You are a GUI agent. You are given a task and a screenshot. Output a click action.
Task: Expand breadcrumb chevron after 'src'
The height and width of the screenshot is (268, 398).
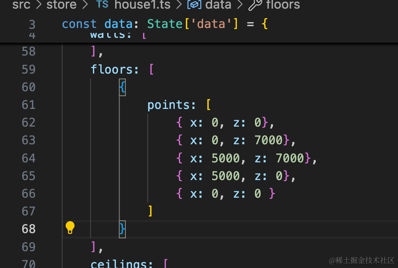tap(39, 5)
